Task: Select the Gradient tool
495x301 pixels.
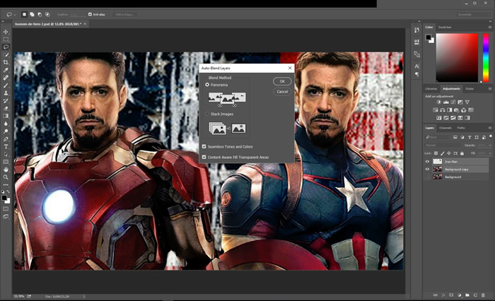Action: pyautogui.click(x=6, y=116)
